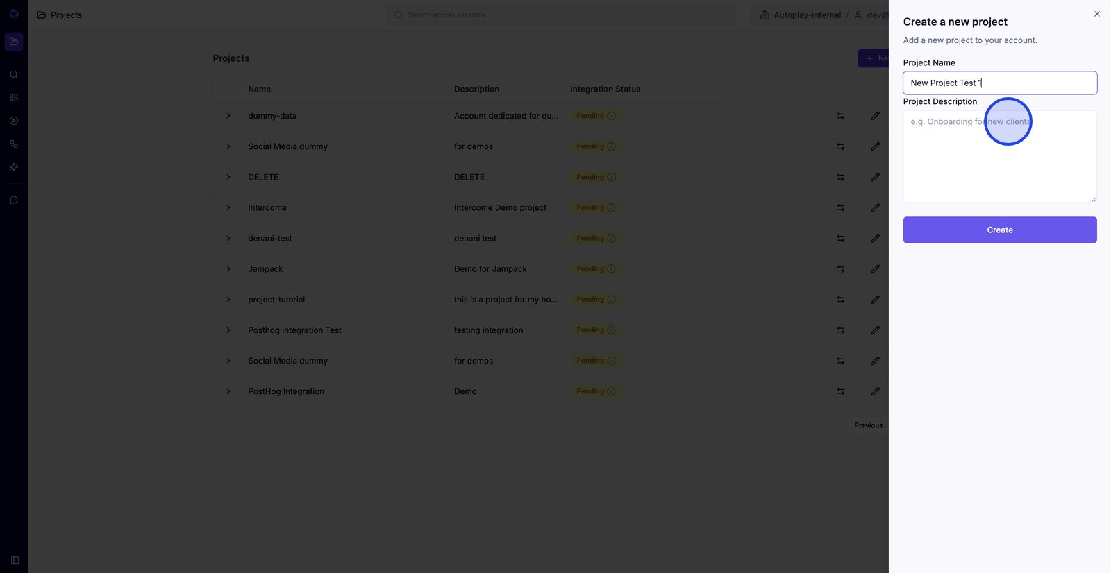
Task: Click the Integration Status column header
Action: point(605,89)
